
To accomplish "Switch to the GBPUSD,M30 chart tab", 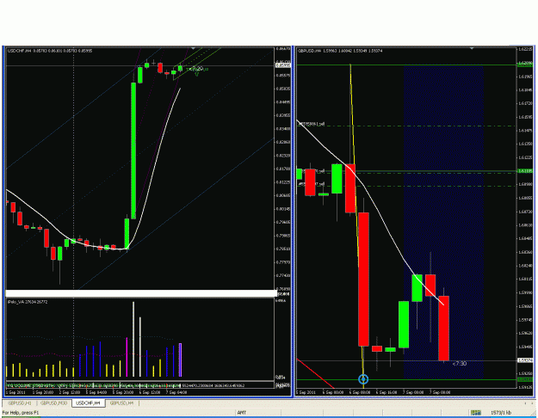I will [53, 403].
